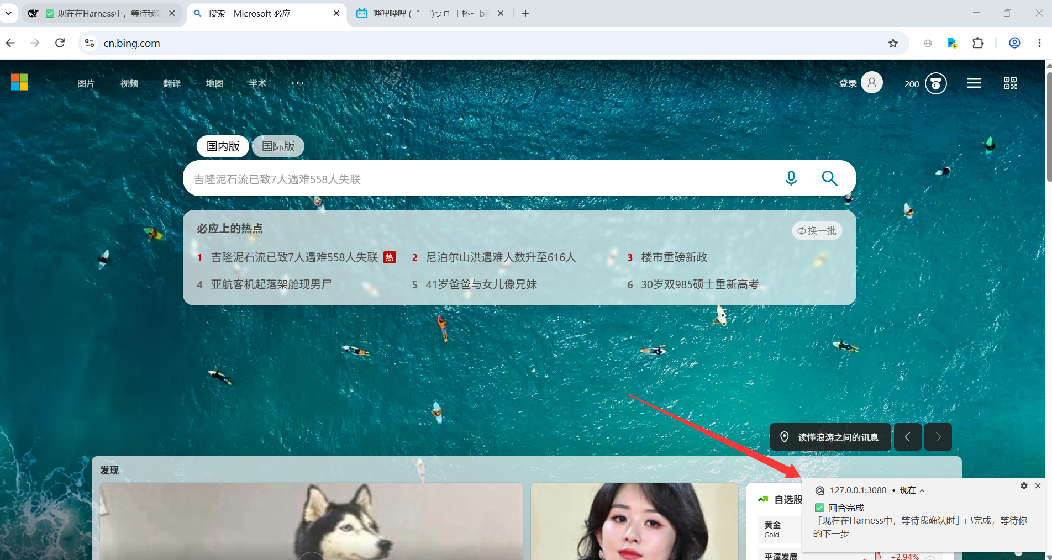Click the user avatar icon next to 登录

click(x=872, y=83)
